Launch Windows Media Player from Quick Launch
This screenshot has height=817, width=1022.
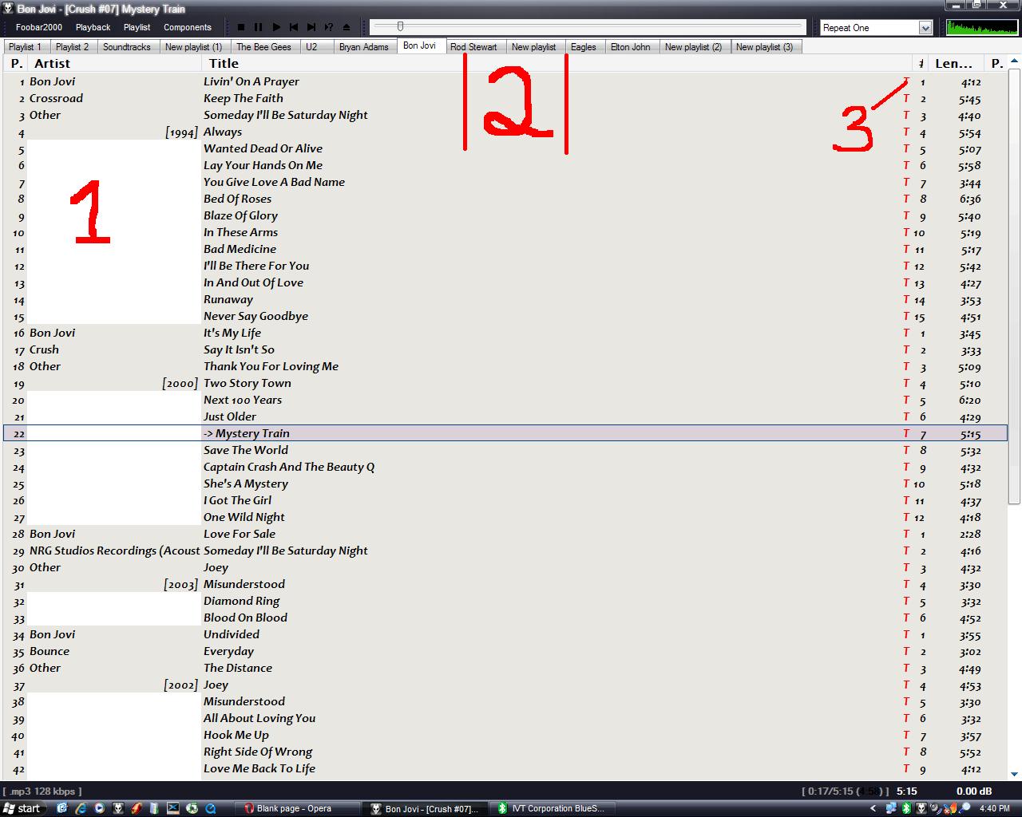(99, 808)
